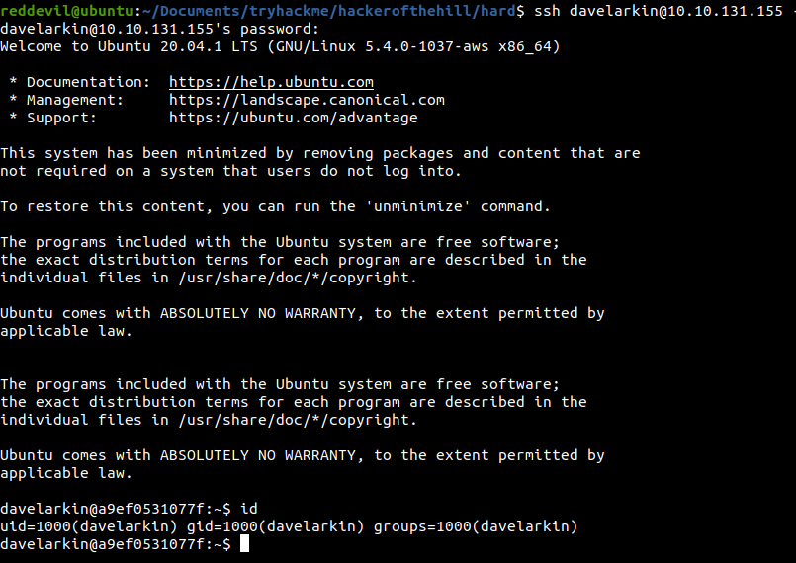This screenshot has width=796, height=563.
Task: Click the davelarkin@10.10.131.155's password line
Action: click(160, 29)
